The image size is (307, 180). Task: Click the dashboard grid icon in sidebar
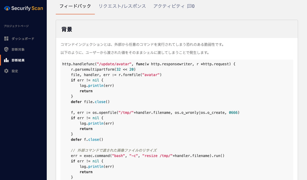tap(6, 39)
